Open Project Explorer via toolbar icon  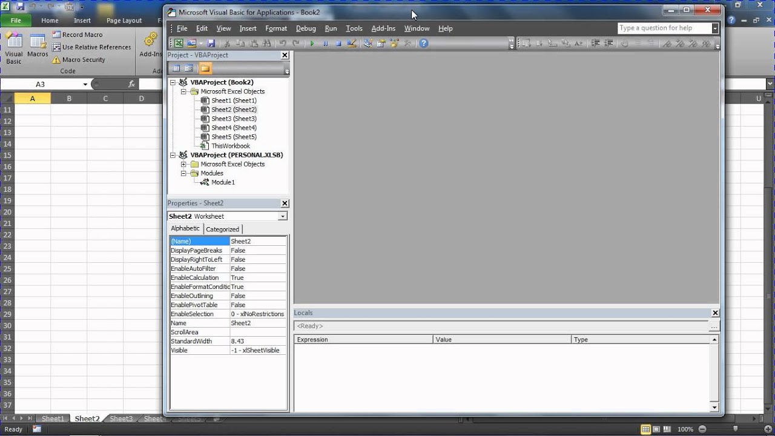[368, 44]
